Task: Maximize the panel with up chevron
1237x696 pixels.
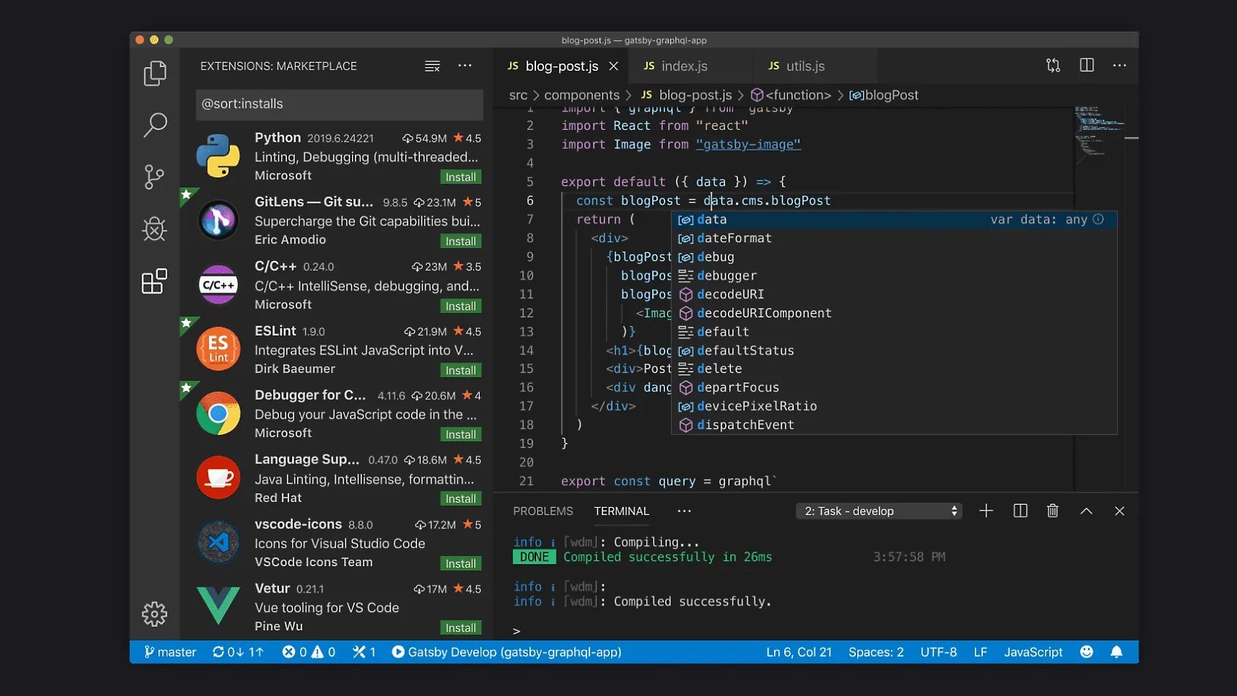Action: pos(1087,511)
